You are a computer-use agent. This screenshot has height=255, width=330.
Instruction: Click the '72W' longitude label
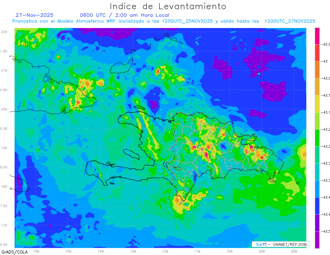click(x=165, y=251)
